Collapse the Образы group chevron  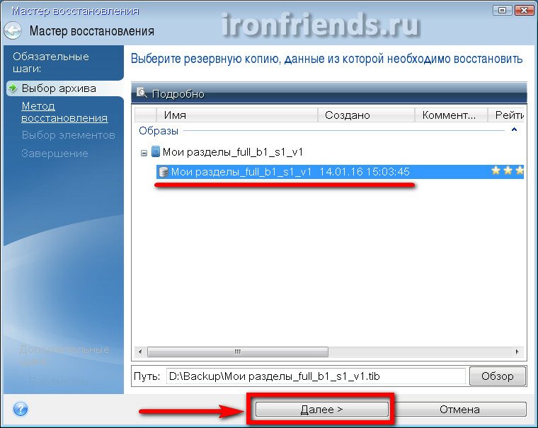coord(514,130)
